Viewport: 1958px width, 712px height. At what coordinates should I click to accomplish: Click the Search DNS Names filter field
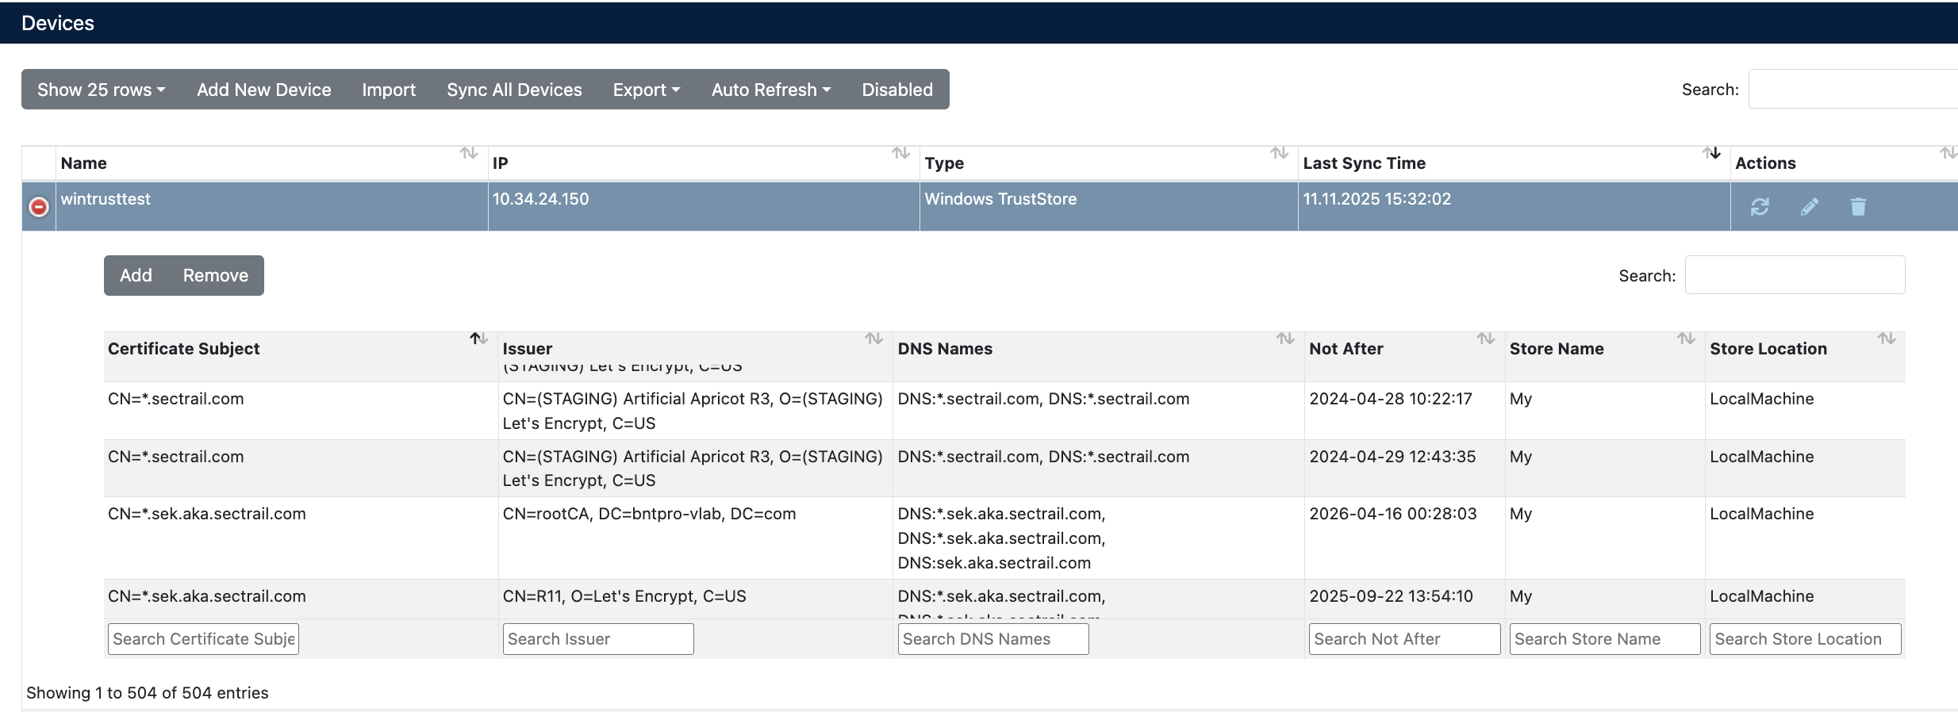992,639
